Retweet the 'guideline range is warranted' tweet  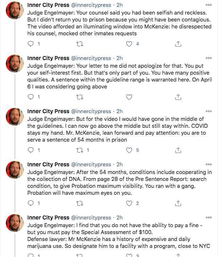80,97
